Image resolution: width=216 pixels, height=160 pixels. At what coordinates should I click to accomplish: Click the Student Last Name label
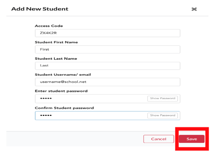tap(56, 59)
